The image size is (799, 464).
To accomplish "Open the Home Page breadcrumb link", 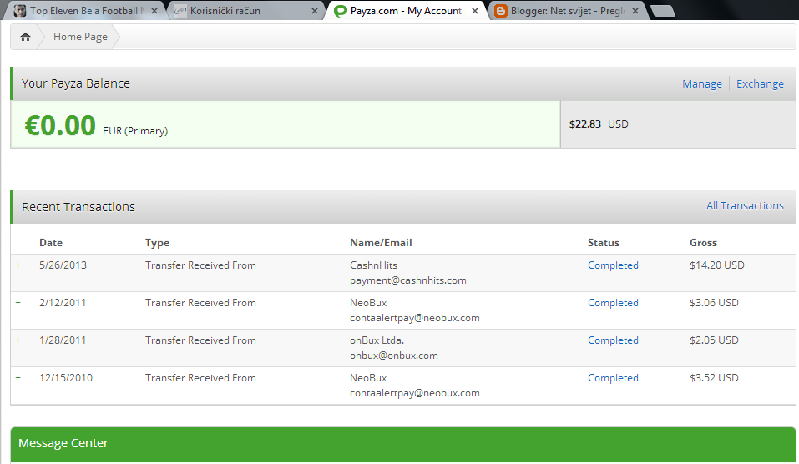I will pos(80,37).
